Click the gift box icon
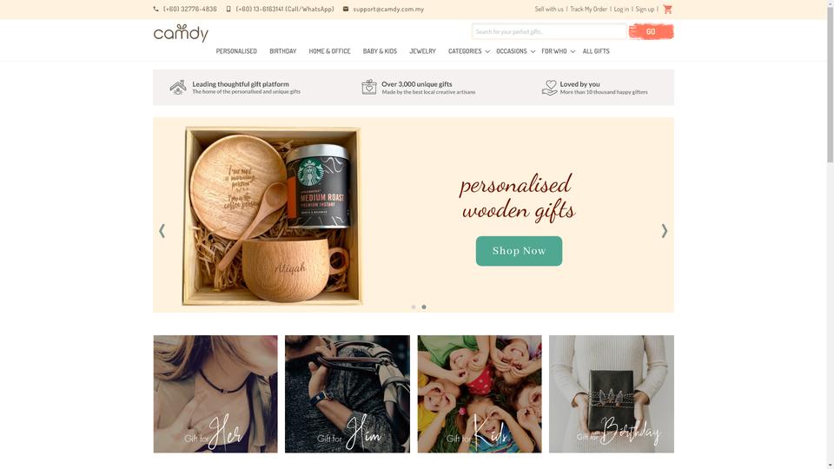 coord(369,87)
